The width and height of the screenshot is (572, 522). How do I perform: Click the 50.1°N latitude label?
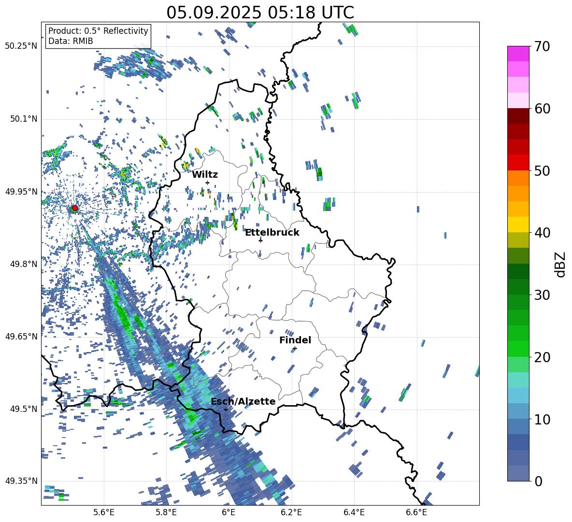[x=24, y=119]
